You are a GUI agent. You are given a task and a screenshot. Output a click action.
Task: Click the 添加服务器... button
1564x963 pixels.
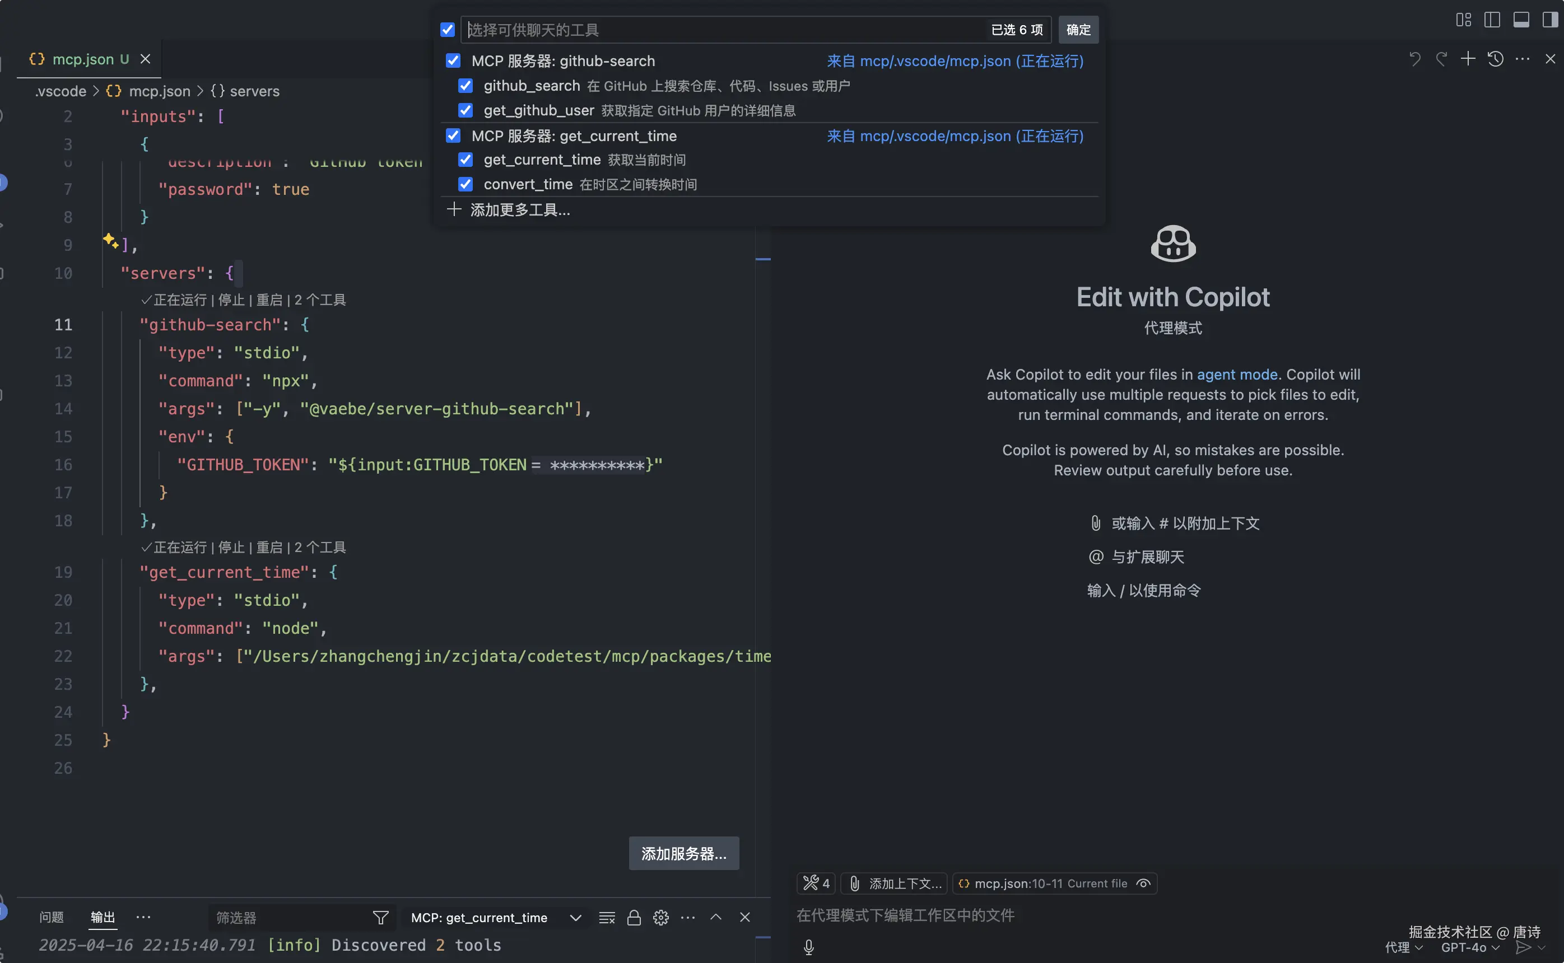(x=683, y=853)
